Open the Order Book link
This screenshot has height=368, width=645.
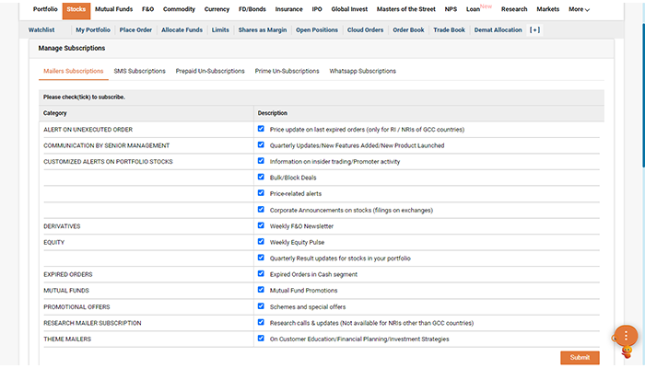tap(409, 29)
